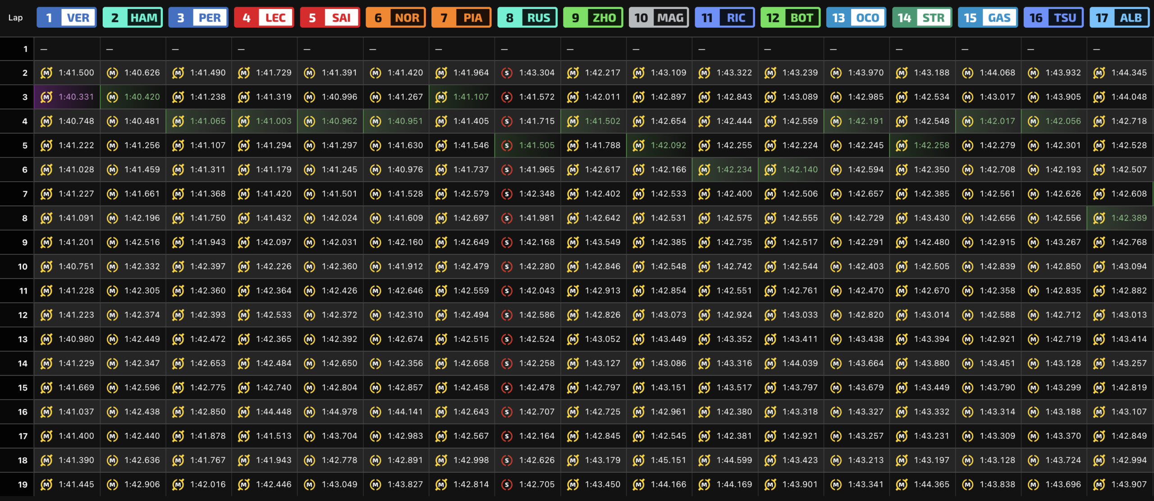Click tyre icon on ALB lap 8
The height and width of the screenshot is (501, 1154).
pos(1099,218)
